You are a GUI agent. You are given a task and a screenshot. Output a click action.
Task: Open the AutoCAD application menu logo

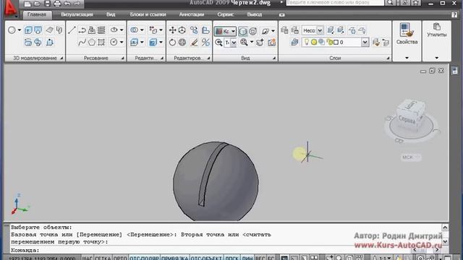pyautogui.click(x=11, y=8)
